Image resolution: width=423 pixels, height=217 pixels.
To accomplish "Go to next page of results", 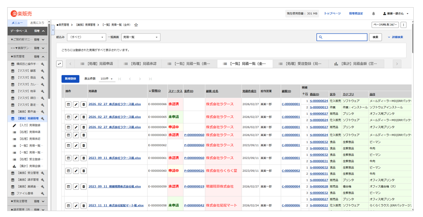I will [140, 79].
